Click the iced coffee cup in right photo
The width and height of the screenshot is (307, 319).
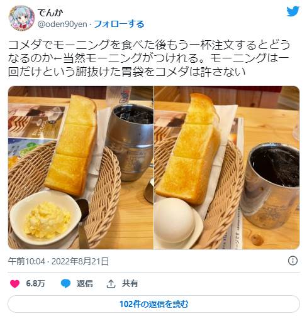point(271,186)
